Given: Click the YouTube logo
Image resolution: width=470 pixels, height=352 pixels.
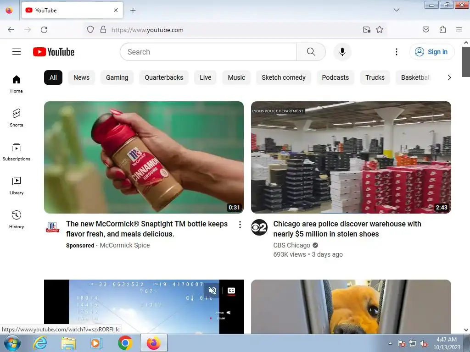Looking at the screenshot, I should [54, 52].
